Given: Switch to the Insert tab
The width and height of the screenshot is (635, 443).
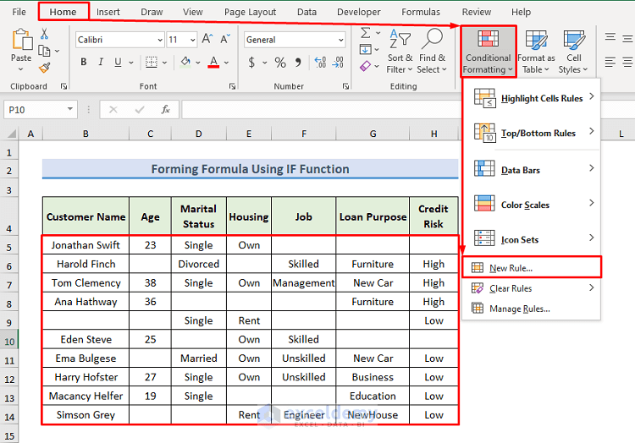Looking at the screenshot, I should [x=108, y=12].
